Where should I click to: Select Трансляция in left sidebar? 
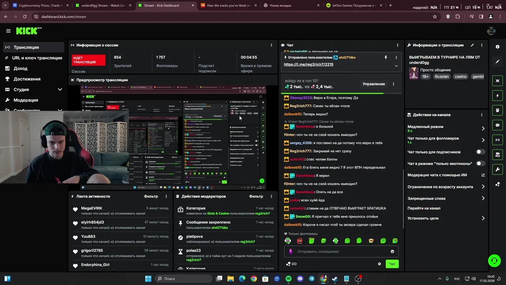point(34,47)
